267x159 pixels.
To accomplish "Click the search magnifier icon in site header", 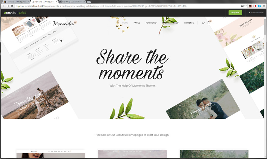I will tap(203, 23).
